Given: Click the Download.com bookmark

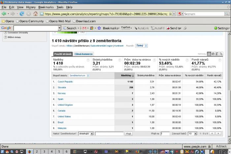Looking at the screenshot, I should point(84,21).
